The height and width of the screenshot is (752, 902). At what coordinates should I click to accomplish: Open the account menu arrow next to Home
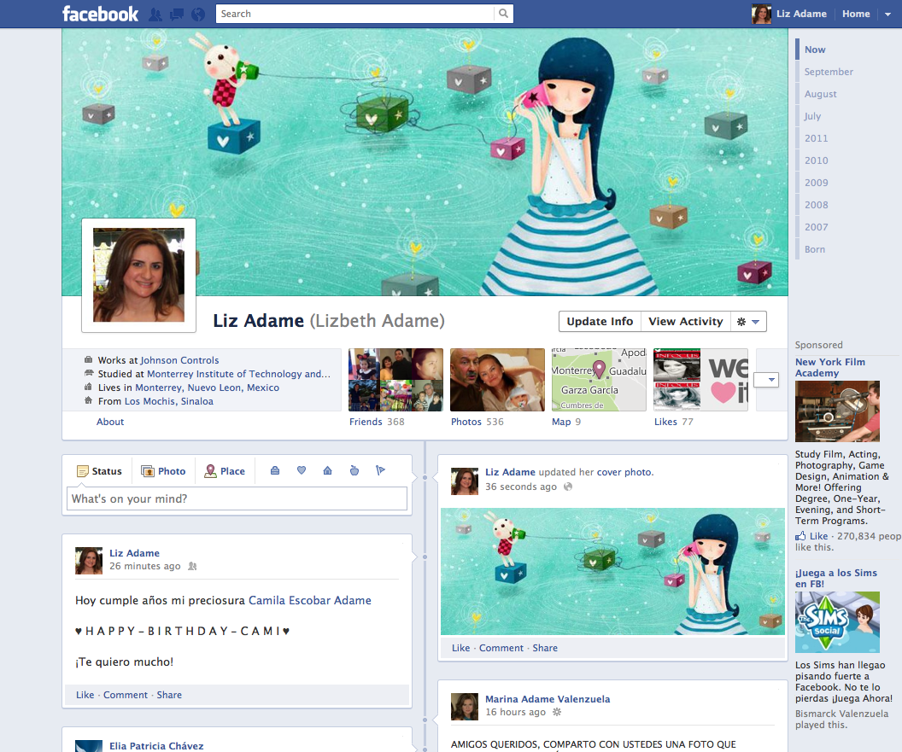887,14
